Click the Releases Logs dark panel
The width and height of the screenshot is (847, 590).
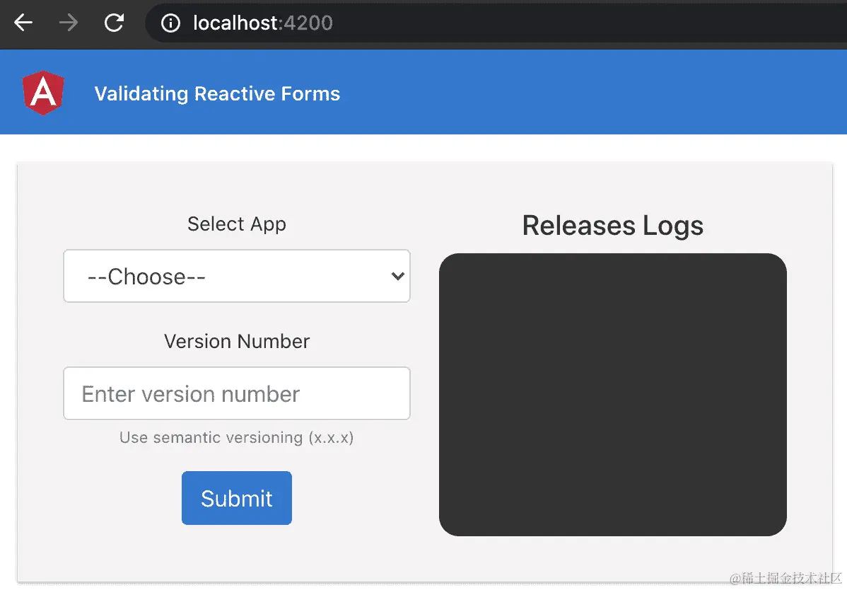coord(612,395)
